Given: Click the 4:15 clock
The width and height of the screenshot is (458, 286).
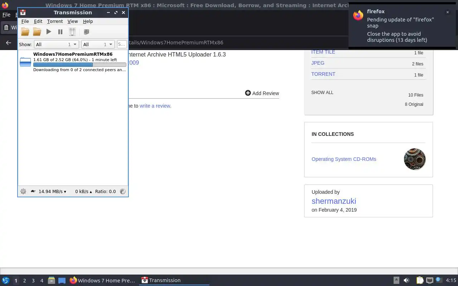Looking at the screenshot, I should [x=451, y=280].
